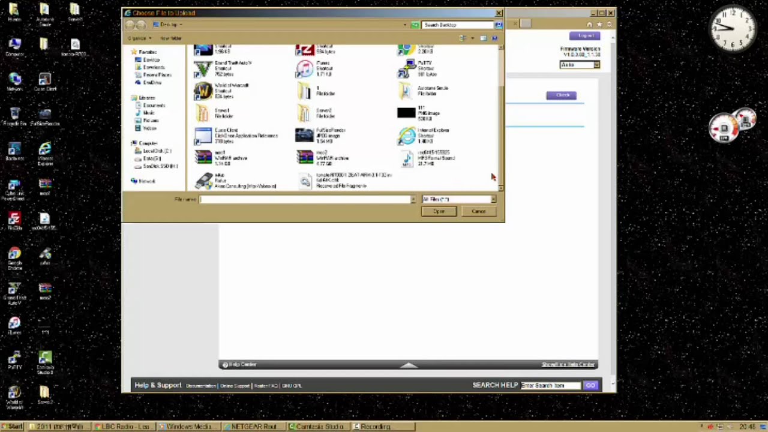Screen dimensions: 768x432
Task: Click the Open button in dialog
Action: point(439,211)
